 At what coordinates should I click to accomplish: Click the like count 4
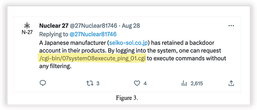(145, 84)
